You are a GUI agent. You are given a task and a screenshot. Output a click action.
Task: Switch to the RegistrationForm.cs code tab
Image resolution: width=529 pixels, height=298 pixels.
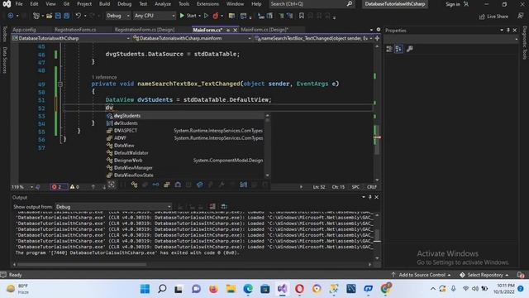coord(75,30)
